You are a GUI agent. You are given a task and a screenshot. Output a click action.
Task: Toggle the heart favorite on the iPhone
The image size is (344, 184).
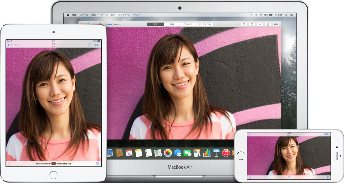click(x=289, y=177)
